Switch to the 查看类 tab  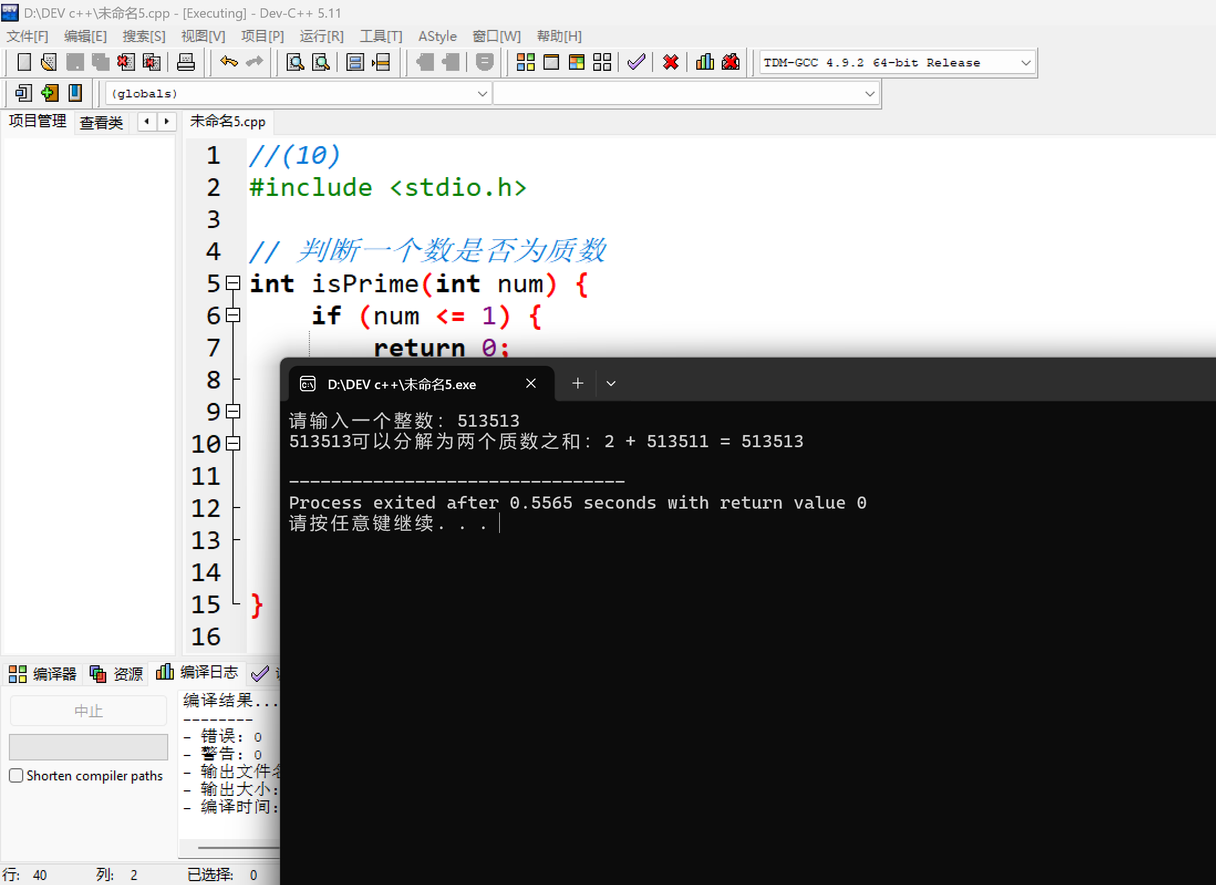pos(101,122)
